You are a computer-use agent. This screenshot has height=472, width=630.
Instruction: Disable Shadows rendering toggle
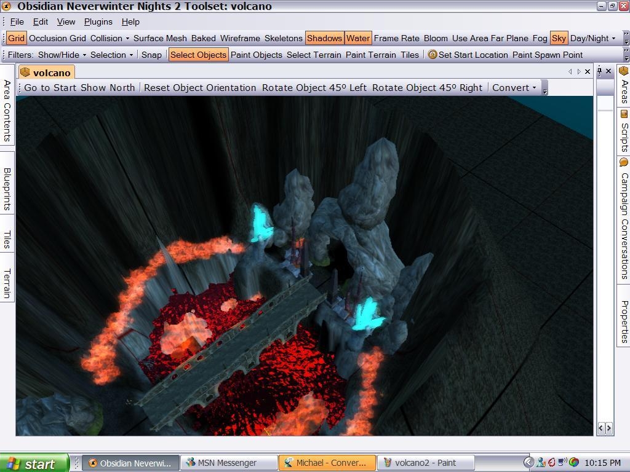[x=324, y=38]
